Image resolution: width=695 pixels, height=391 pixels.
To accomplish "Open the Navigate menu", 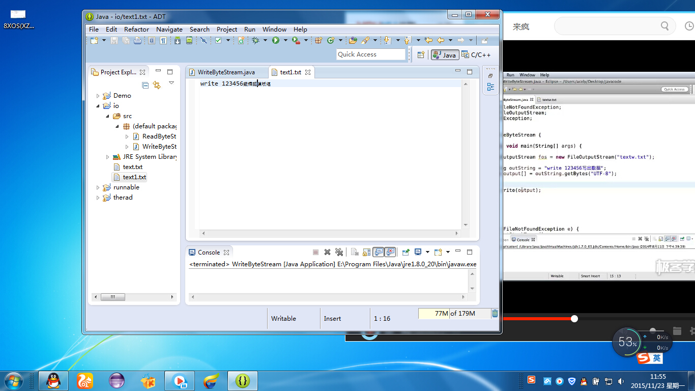I will click(169, 29).
